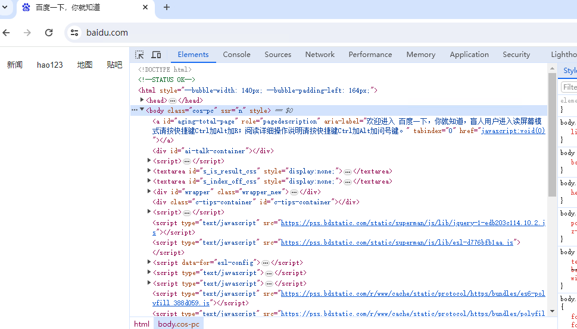The image size is (577, 329).
Task: Open the javascript:void(0) href link
Action: click(x=513, y=131)
